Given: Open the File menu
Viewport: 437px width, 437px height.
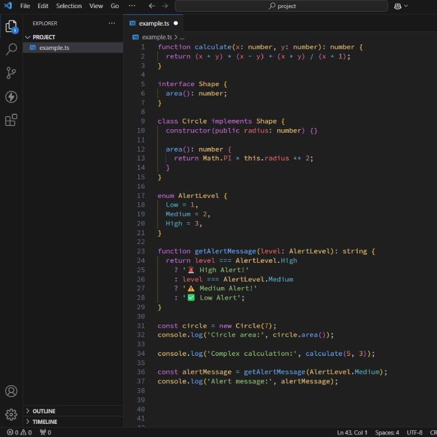Looking at the screenshot, I should (x=25, y=6).
